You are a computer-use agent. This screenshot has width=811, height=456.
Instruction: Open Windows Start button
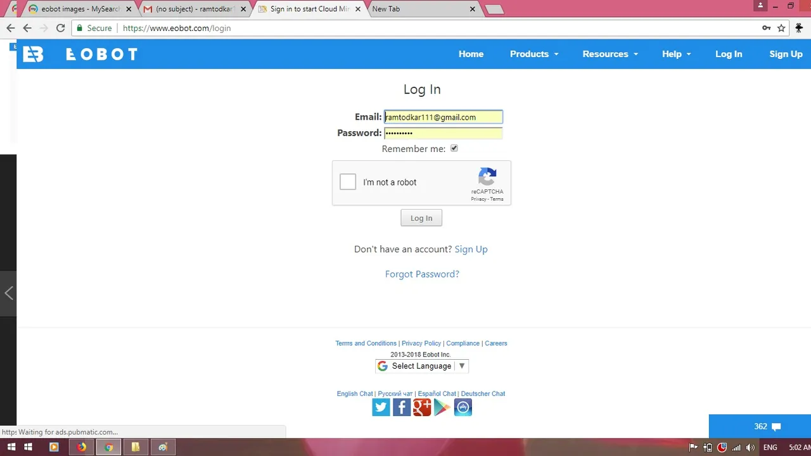pos(11,447)
